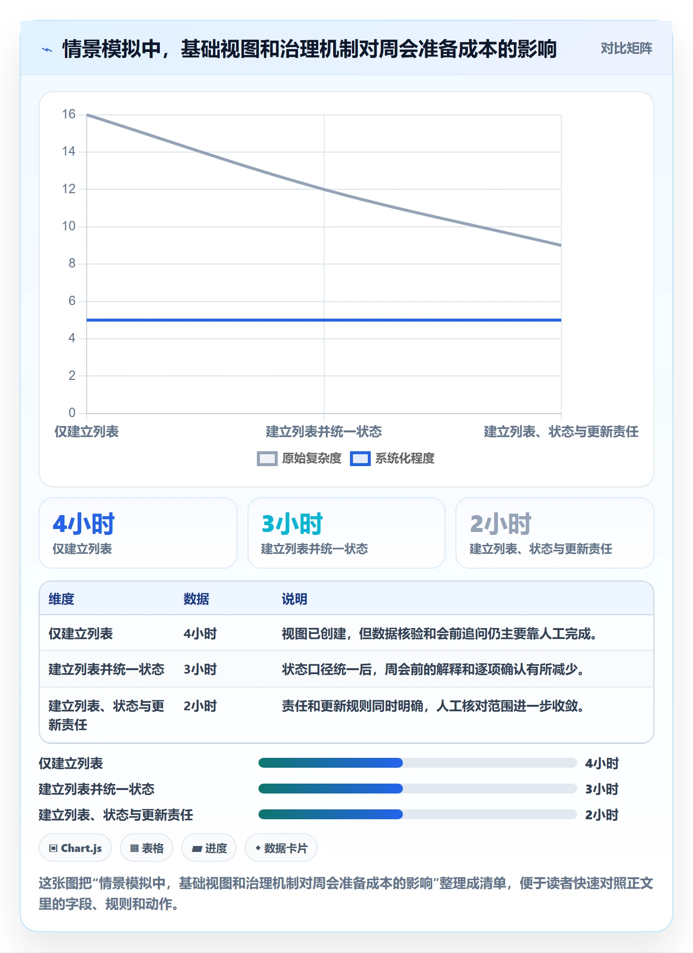Click the 16 y-axis tick label
The height and width of the screenshot is (953, 693).
click(69, 114)
